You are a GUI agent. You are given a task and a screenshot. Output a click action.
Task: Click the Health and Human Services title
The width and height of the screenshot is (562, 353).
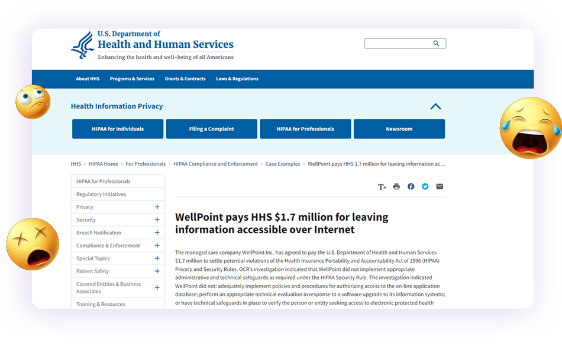pyautogui.click(x=166, y=44)
